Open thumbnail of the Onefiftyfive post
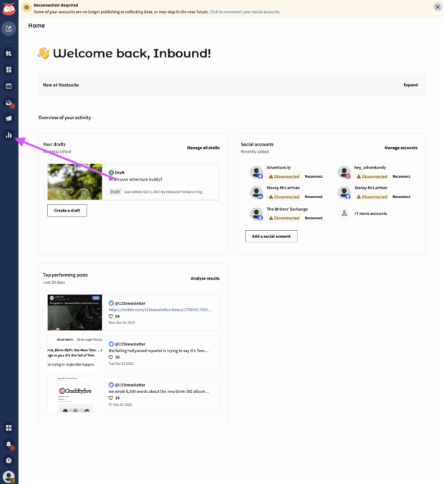This screenshot has height=484, width=444. click(74, 394)
